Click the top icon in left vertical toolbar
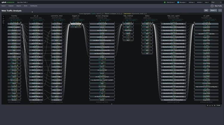 coord(4,17)
